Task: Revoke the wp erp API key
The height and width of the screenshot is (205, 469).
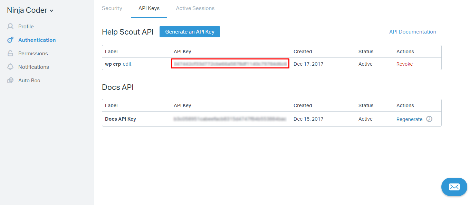Action: click(x=404, y=64)
